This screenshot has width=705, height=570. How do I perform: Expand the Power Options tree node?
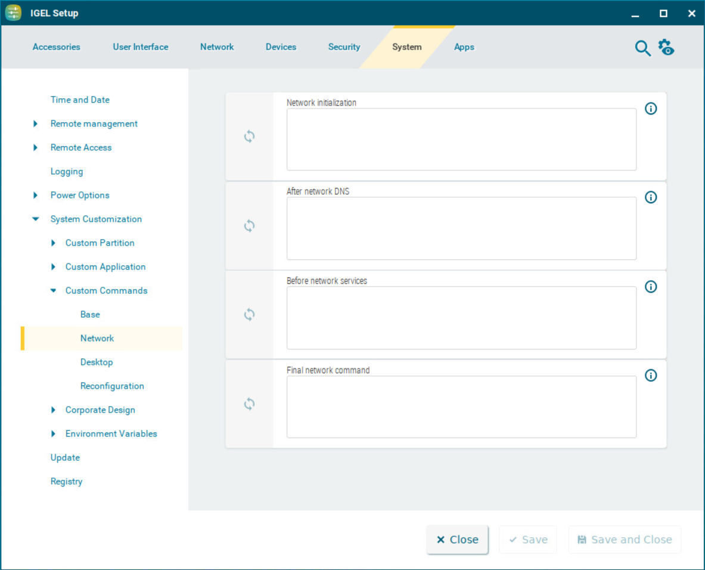36,196
